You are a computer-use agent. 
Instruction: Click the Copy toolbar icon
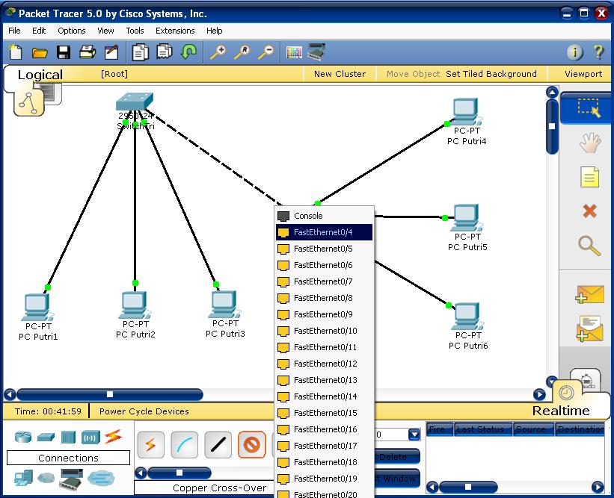click(x=140, y=52)
